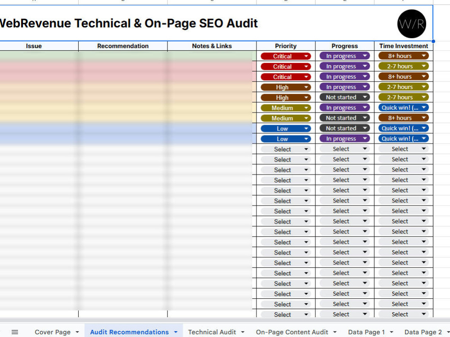
Task: Select the Priority column header cell
Action: [286, 46]
